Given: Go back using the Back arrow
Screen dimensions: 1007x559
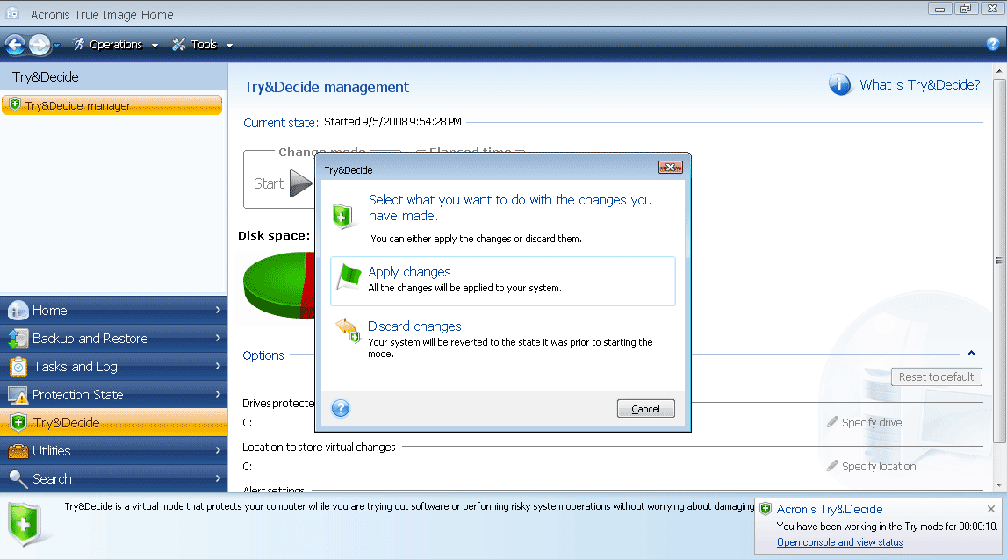Looking at the screenshot, I should [15, 44].
